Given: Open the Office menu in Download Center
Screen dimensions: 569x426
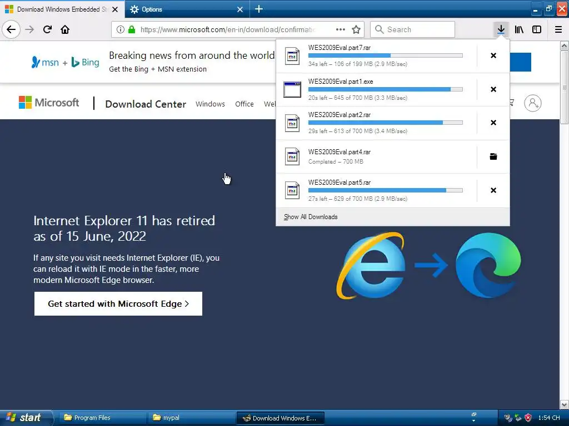Looking at the screenshot, I should pos(244,104).
